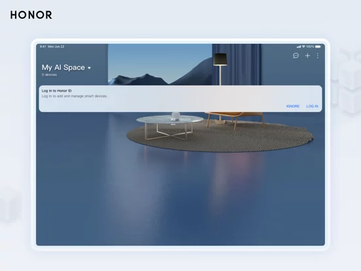361x271 pixels.
Task: Tap the Wi-Fi status icon
Action: pos(303,46)
